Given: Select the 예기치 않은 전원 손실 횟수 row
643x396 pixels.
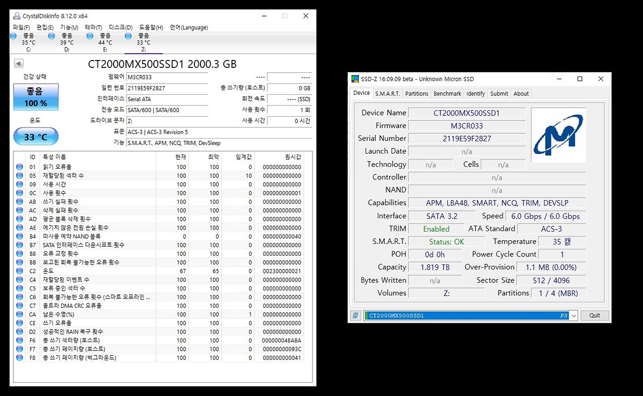Looking at the screenshot, I should pyautogui.click(x=159, y=227).
